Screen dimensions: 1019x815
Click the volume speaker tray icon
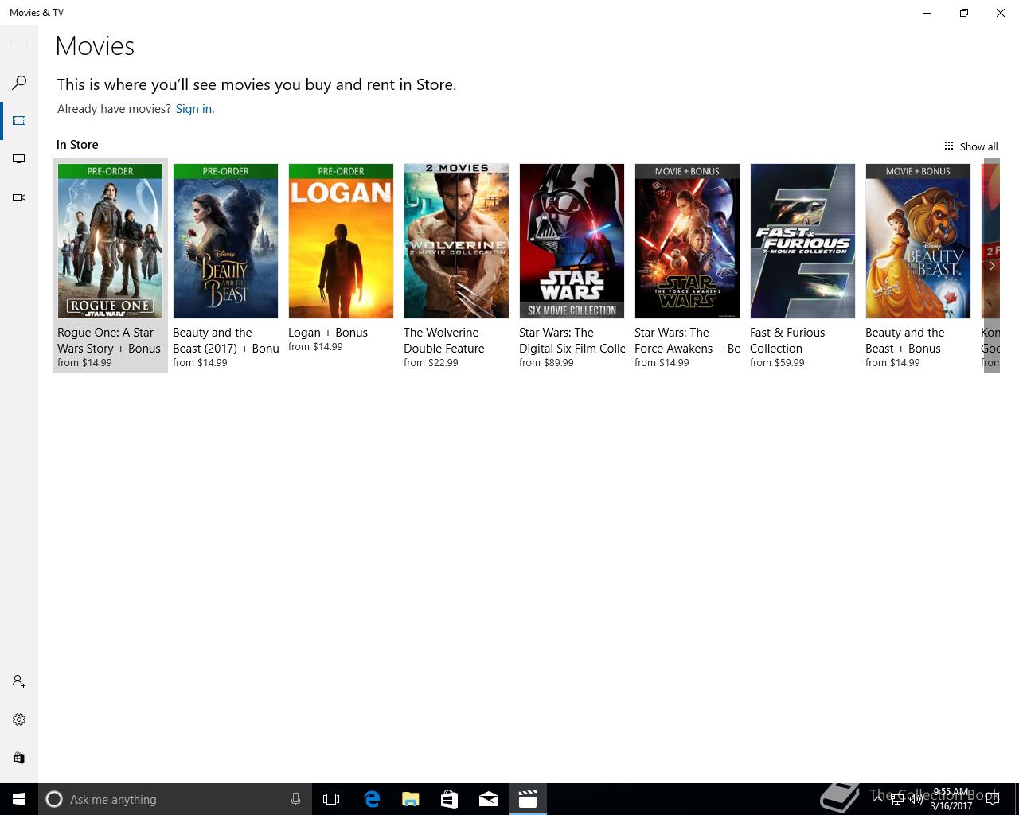916,799
